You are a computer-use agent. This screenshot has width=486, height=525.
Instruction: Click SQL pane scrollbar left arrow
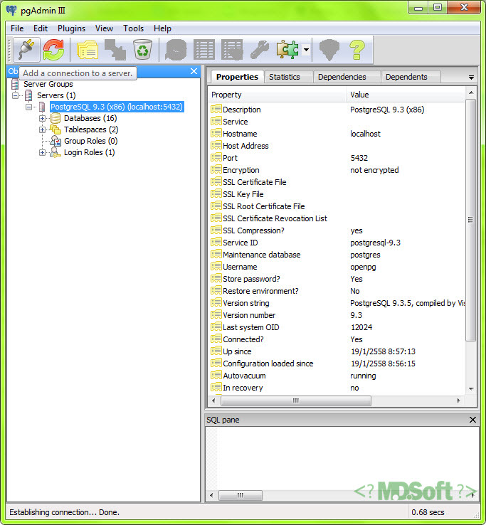(211, 495)
